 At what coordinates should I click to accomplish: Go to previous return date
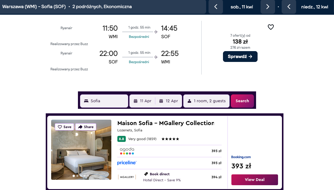click(x=289, y=7)
